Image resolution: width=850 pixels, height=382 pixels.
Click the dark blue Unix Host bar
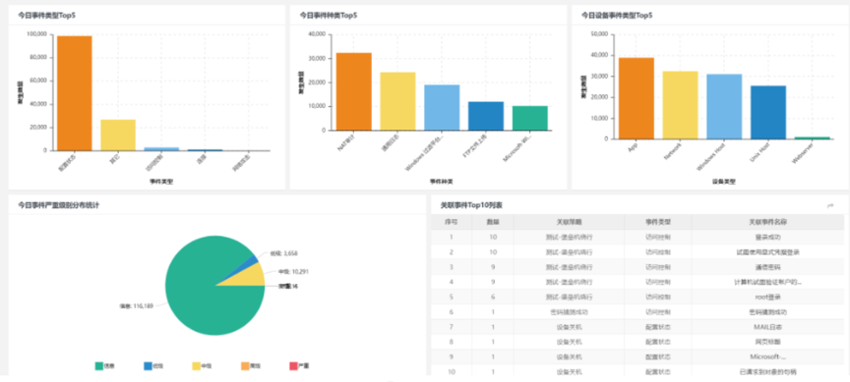click(x=768, y=113)
